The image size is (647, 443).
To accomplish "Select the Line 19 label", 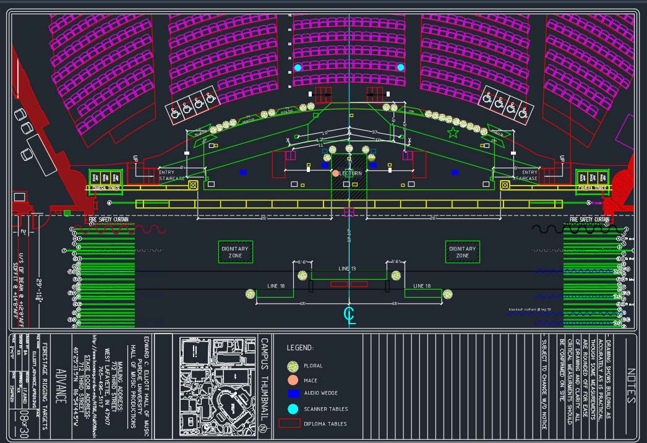I will [x=347, y=269].
